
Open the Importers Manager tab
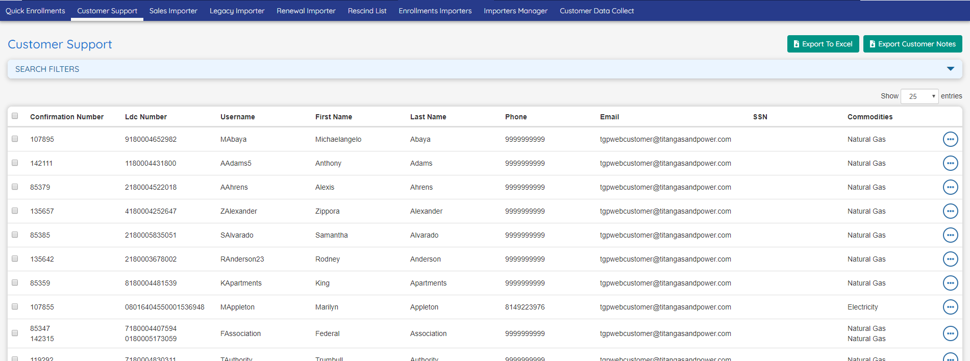pyautogui.click(x=515, y=11)
